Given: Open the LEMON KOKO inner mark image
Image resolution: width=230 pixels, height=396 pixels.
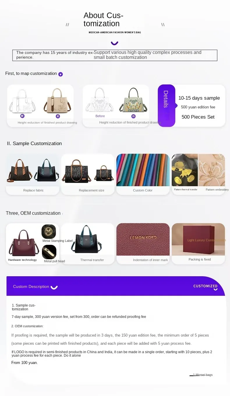Looking at the screenshot, I should pos(143,239).
